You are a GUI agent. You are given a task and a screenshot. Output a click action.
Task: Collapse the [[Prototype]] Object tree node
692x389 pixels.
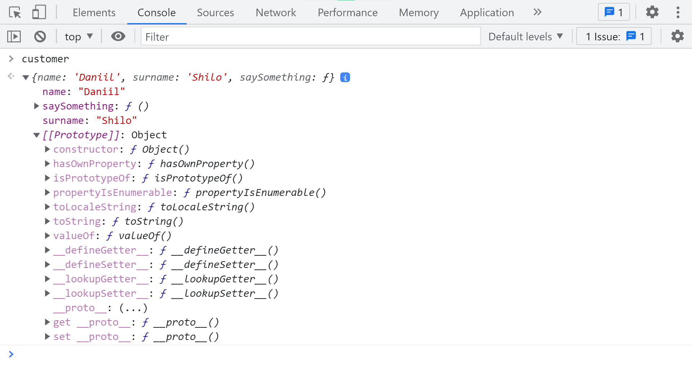click(36, 135)
